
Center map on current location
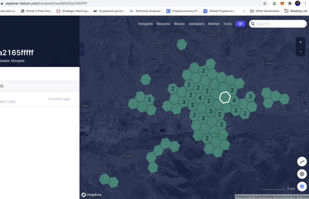pyautogui.click(x=302, y=174)
